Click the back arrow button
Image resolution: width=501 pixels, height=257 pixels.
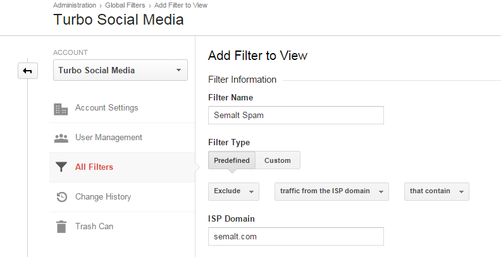(x=27, y=71)
